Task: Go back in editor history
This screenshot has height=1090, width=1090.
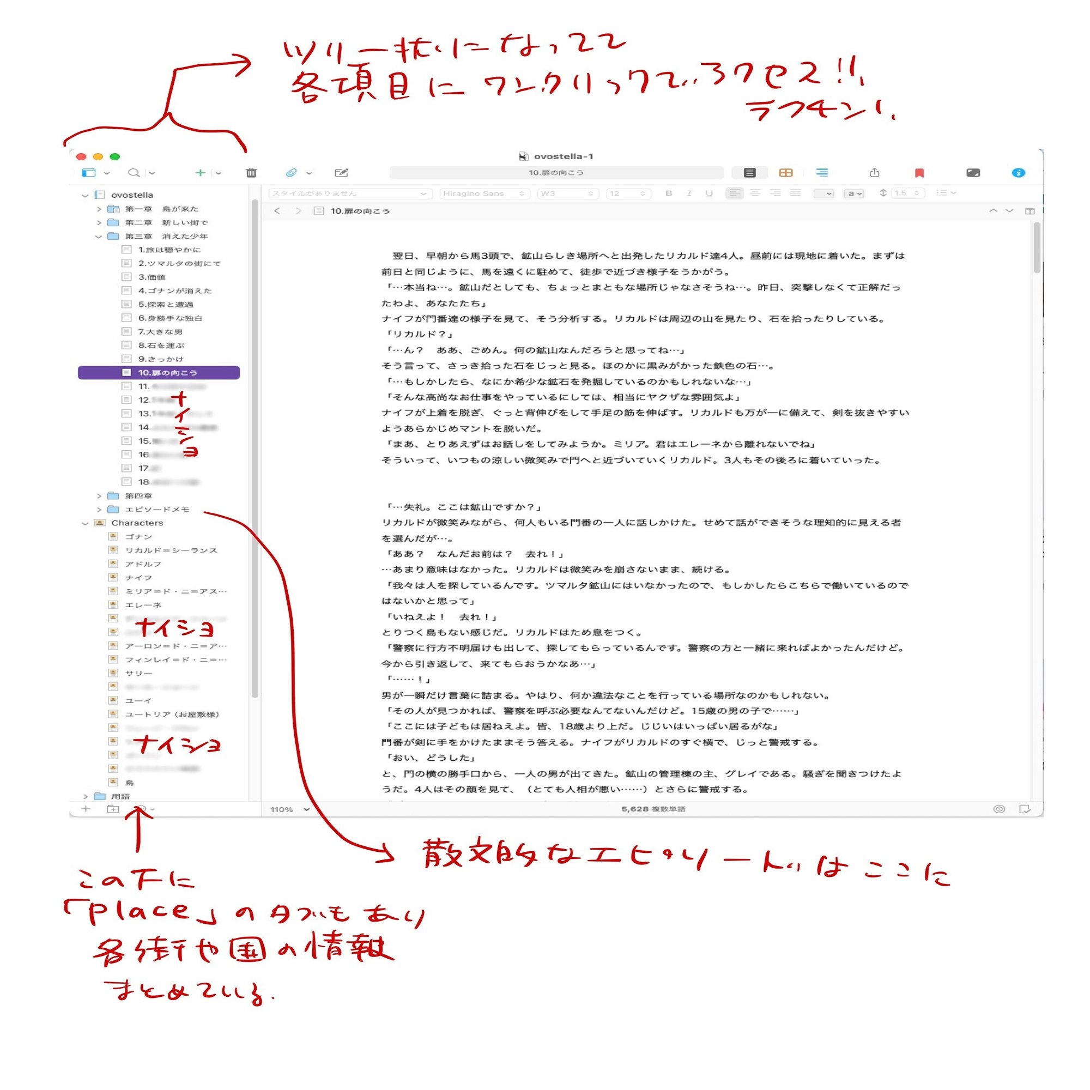Action: 277,211
